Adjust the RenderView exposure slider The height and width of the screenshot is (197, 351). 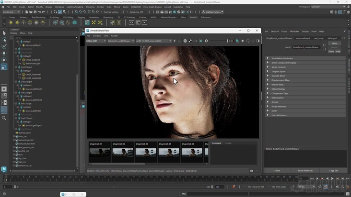tap(218, 41)
